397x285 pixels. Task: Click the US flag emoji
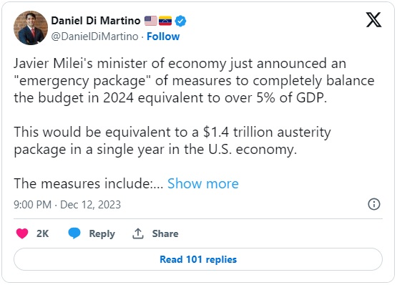click(x=151, y=21)
